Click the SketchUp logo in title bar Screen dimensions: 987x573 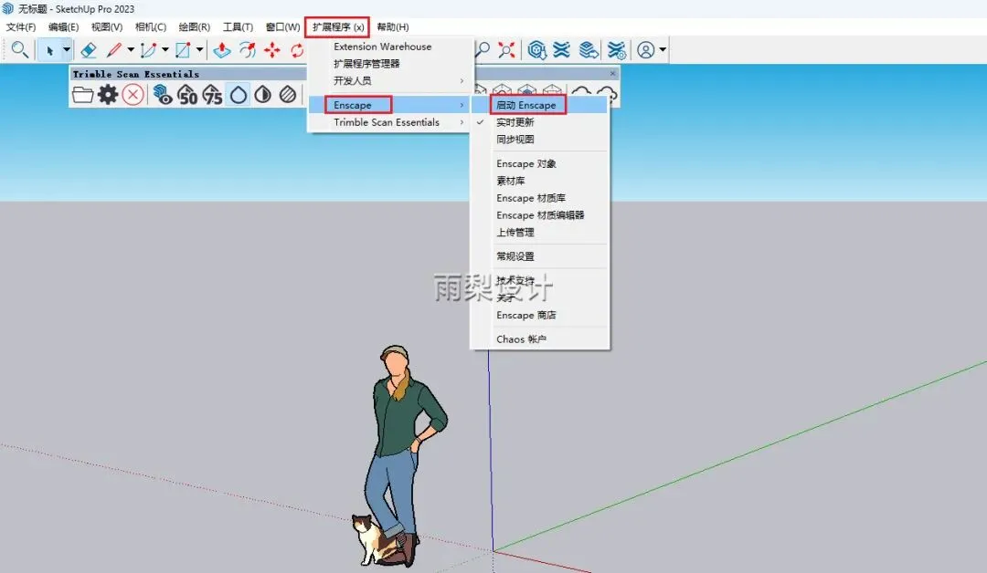pyautogui.click(x=8, y=9)
